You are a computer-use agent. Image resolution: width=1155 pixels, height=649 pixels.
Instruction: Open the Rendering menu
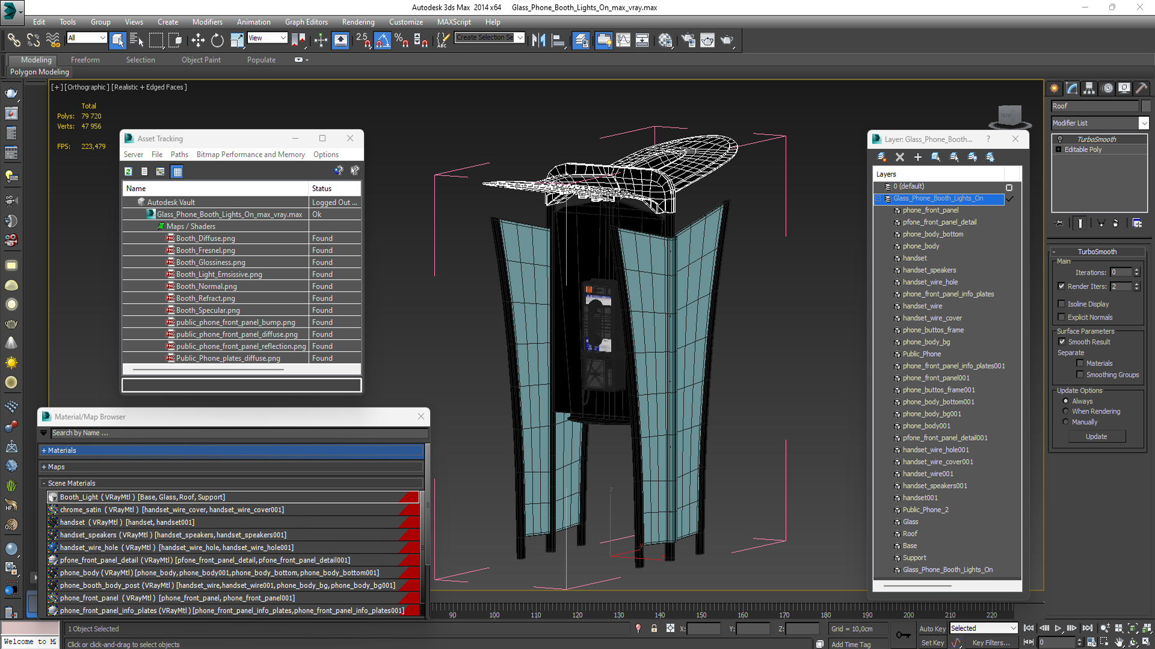(358, 22)
